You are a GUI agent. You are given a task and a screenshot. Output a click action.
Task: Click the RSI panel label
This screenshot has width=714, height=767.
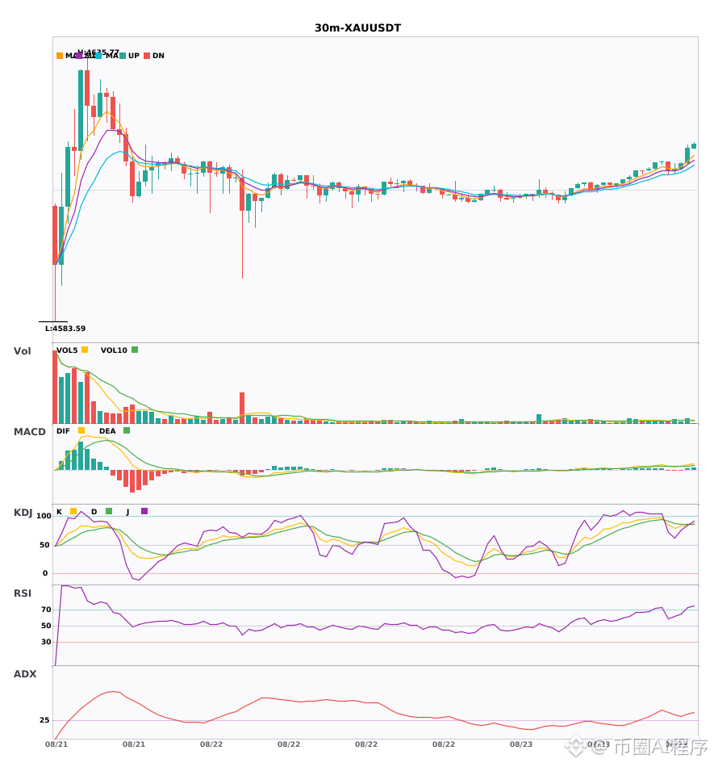point(23,593)
